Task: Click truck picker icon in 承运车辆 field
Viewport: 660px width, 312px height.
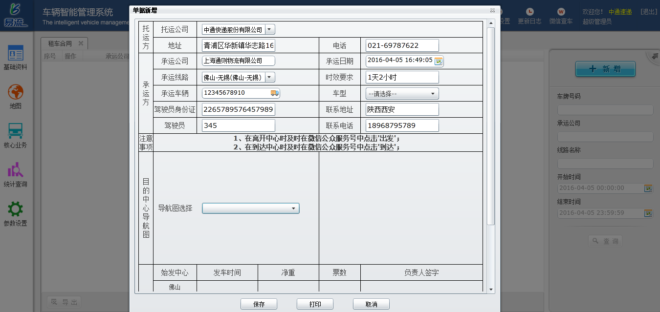Action: click(x=274, y=93)
